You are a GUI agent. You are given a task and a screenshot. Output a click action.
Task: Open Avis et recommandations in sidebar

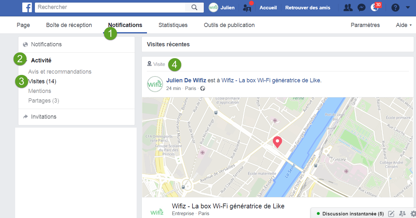pyautogui.click(x=60, y=72)
